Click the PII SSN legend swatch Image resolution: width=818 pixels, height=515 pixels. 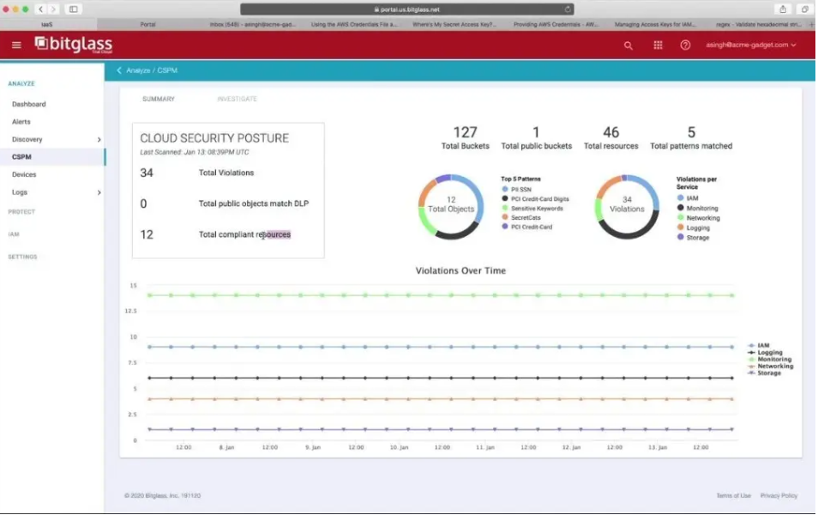click(x=504, y=189)
